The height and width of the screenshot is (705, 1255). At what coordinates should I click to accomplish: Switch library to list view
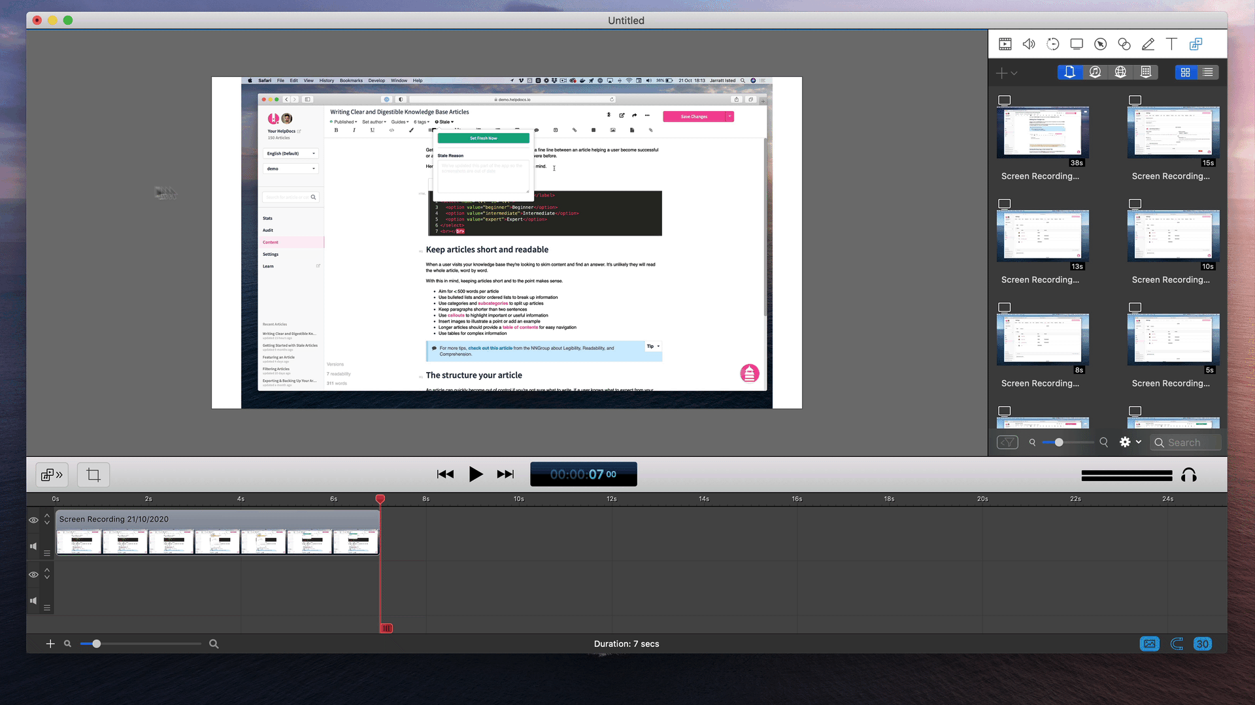click(x=1208, y=72)
